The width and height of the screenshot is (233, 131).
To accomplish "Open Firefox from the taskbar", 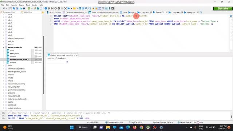I will coord(135,127).
